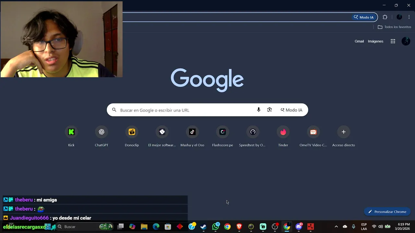415x233 pixels.
Task: Open the OneDrive cloud tray icon
Action: click(345, 227)
